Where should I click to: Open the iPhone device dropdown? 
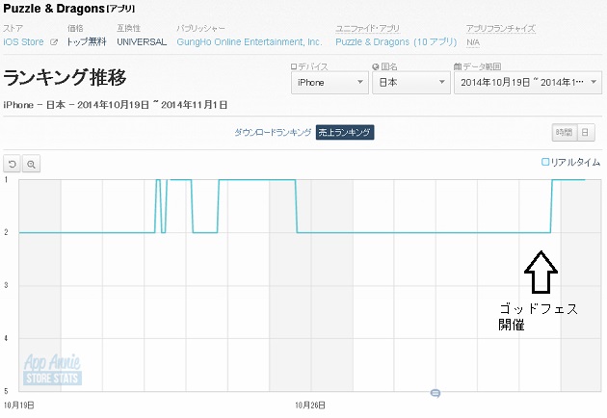pos(330,83)
